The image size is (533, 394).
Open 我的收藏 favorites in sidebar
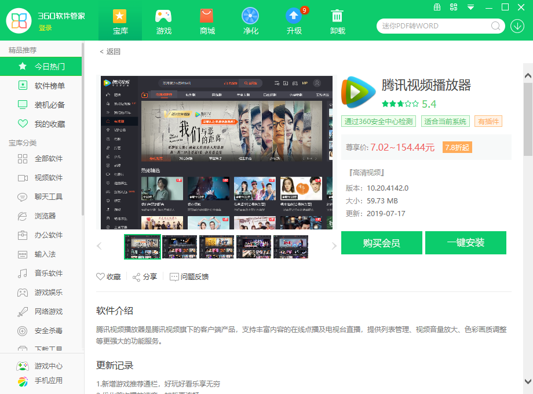tap(41, 124)
